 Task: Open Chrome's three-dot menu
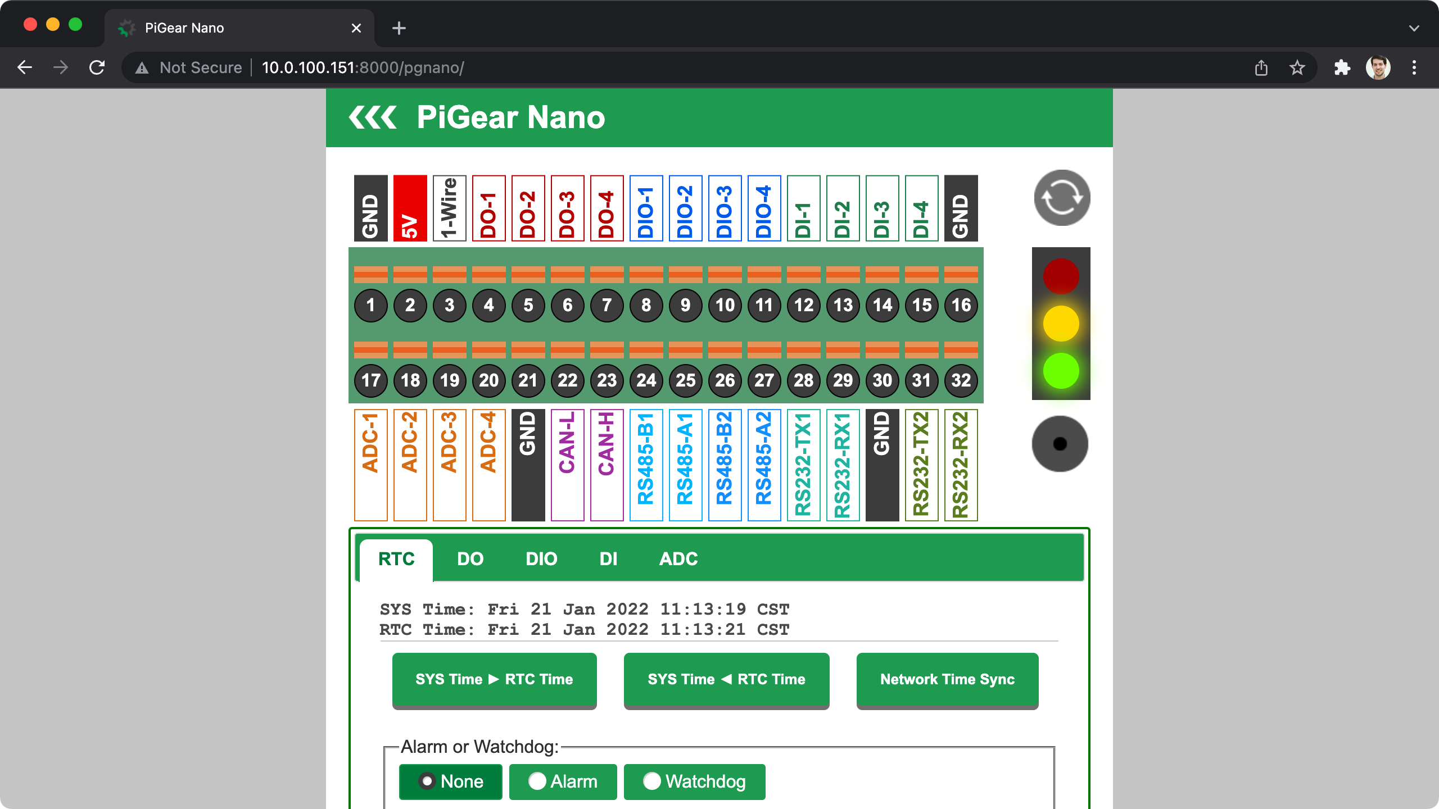(1415, 67)
